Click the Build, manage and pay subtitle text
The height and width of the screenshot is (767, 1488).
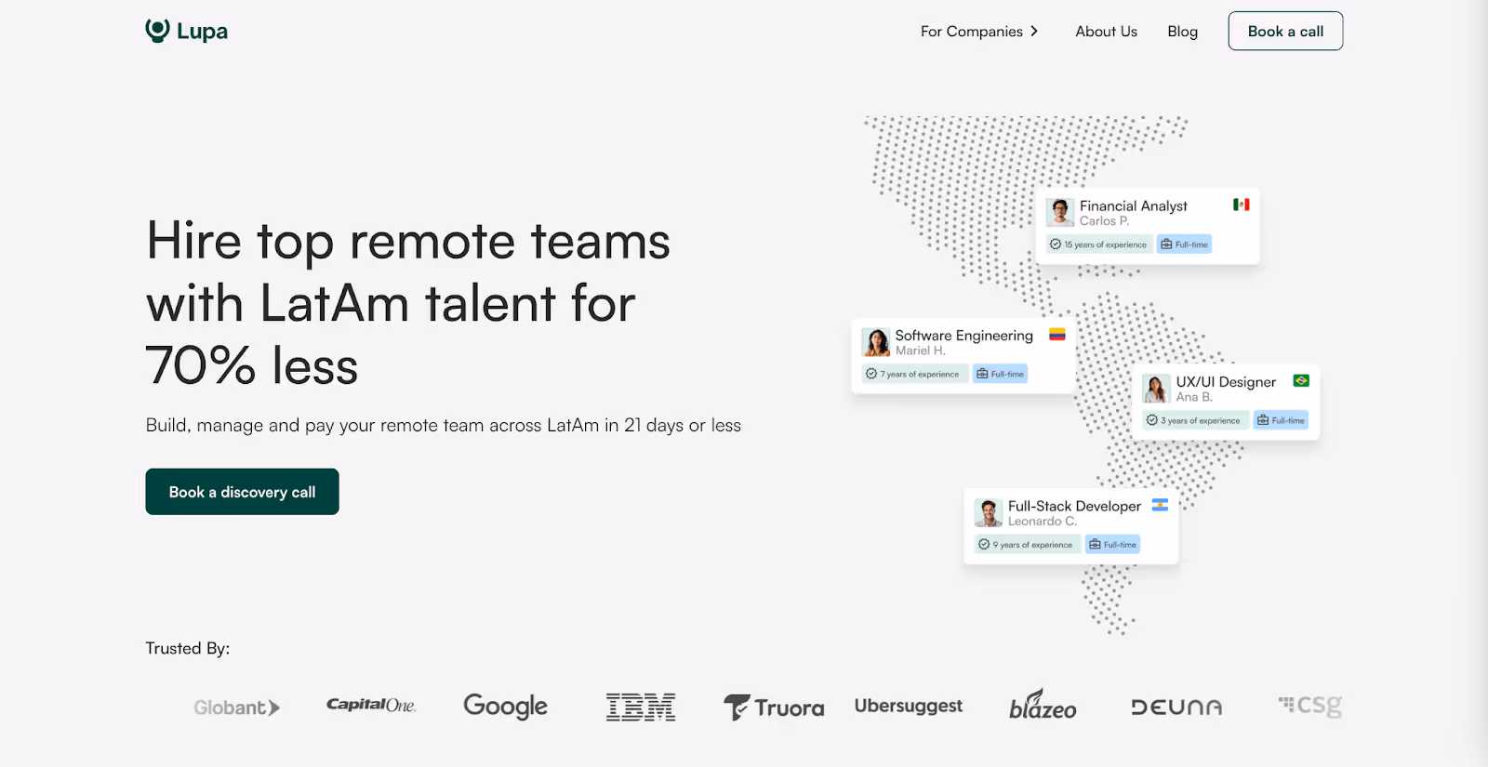(444, 425)
